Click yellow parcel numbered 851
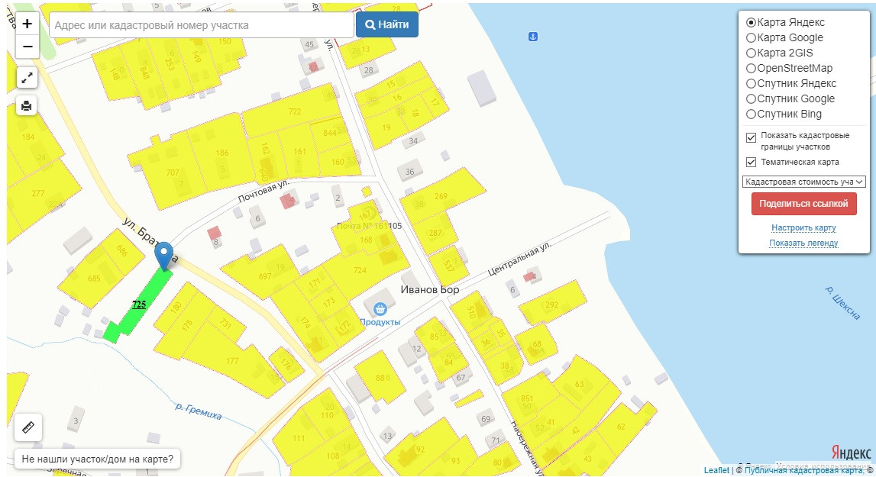The image size is (876, 477). pyautogui.click(x=527, y=398)
